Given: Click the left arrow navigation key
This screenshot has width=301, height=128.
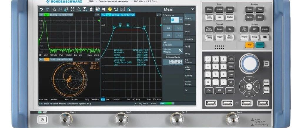Looking at the screenshot, I should 242,87.
